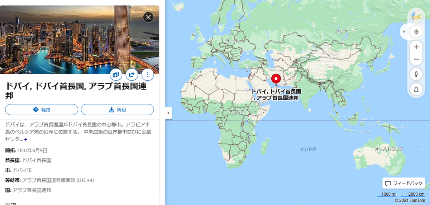
Task: Zoom out with the minus button
Action: tap(416, 59)
